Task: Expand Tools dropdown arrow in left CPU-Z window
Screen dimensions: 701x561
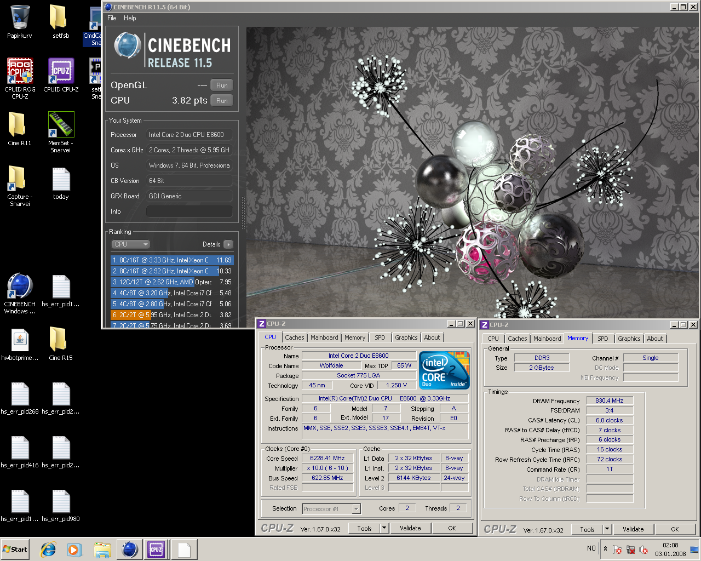Action: 384,529
